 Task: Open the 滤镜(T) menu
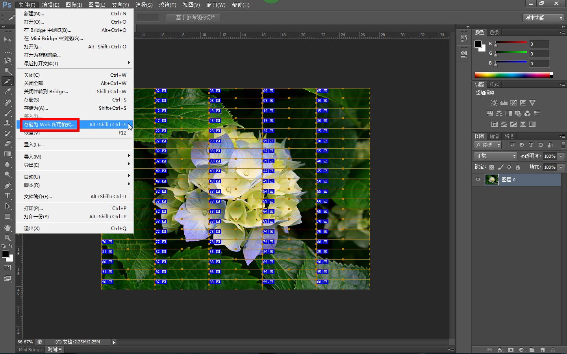coord(168,5)
